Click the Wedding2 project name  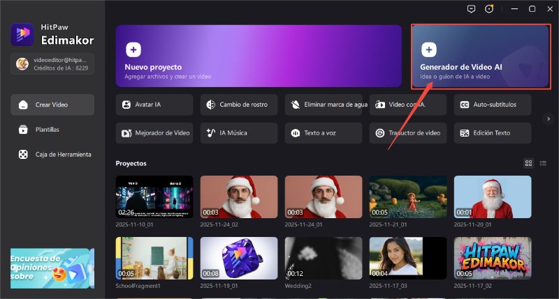[x=298, y=286]
